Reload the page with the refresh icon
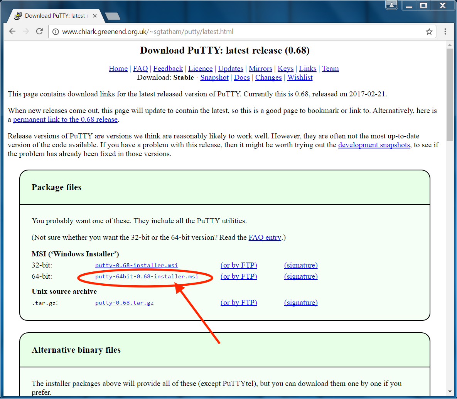Image resolution: width=457 pixels, height=399 pixels. tap(39, 32)
